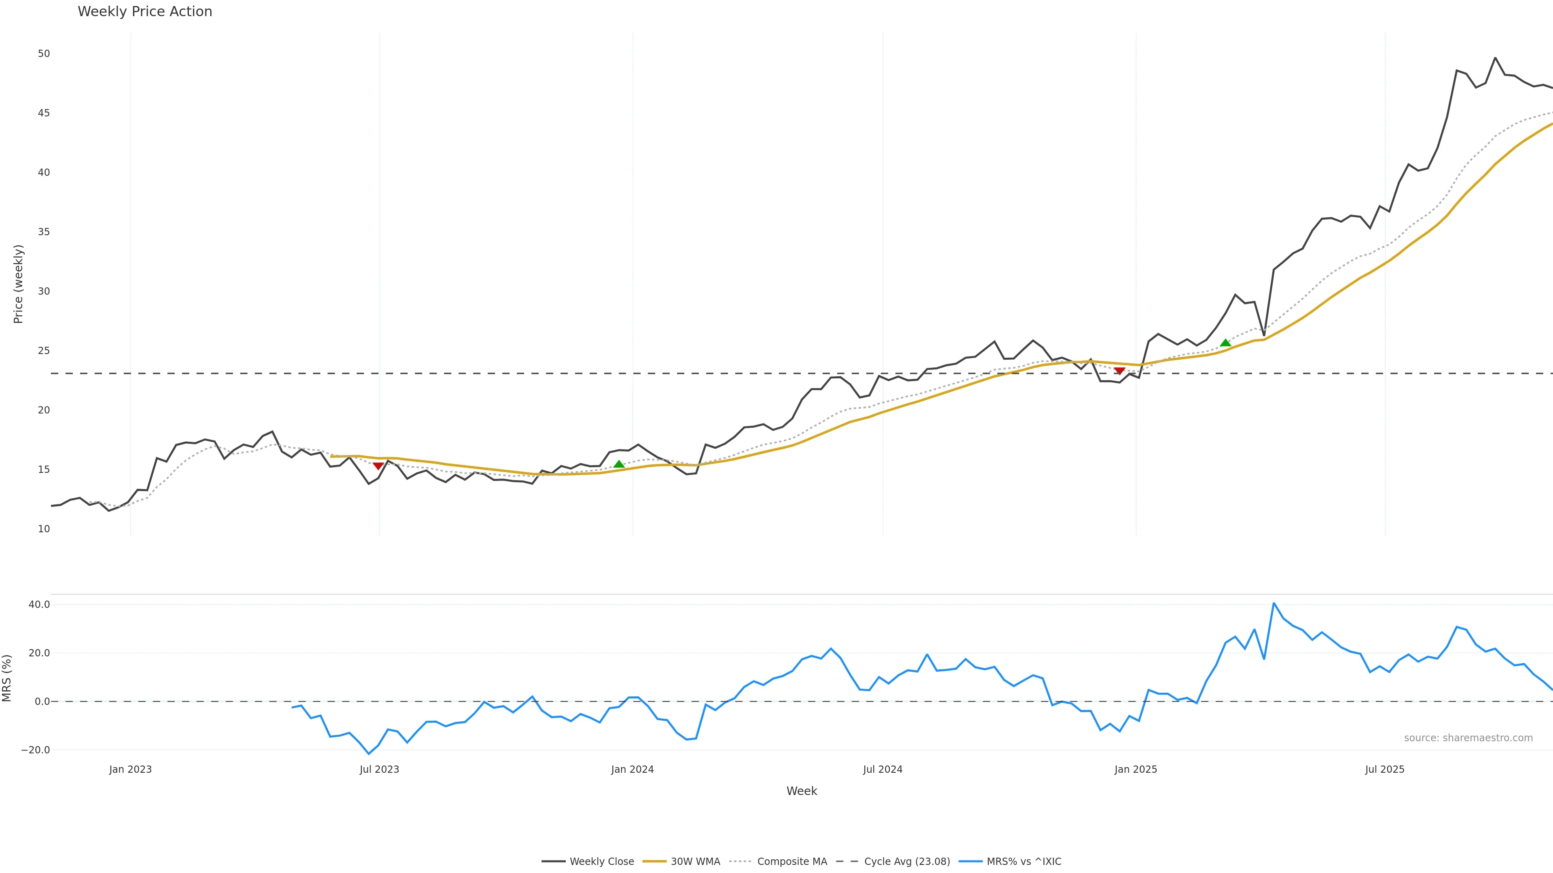Click the green up-triangle marker near Jan 2024
Viewport: 1553px width, 873px height.
tap(618, 464)
